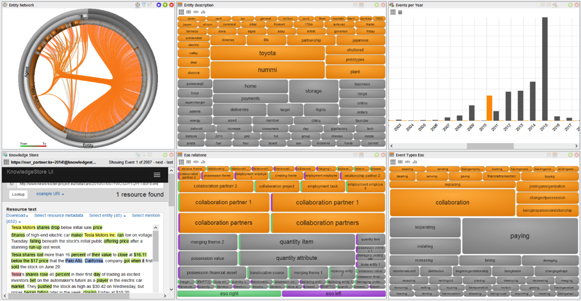Click the green plus button in Eso relations header
This screenshot has height=301, width=581.
(x=377, y=154)
